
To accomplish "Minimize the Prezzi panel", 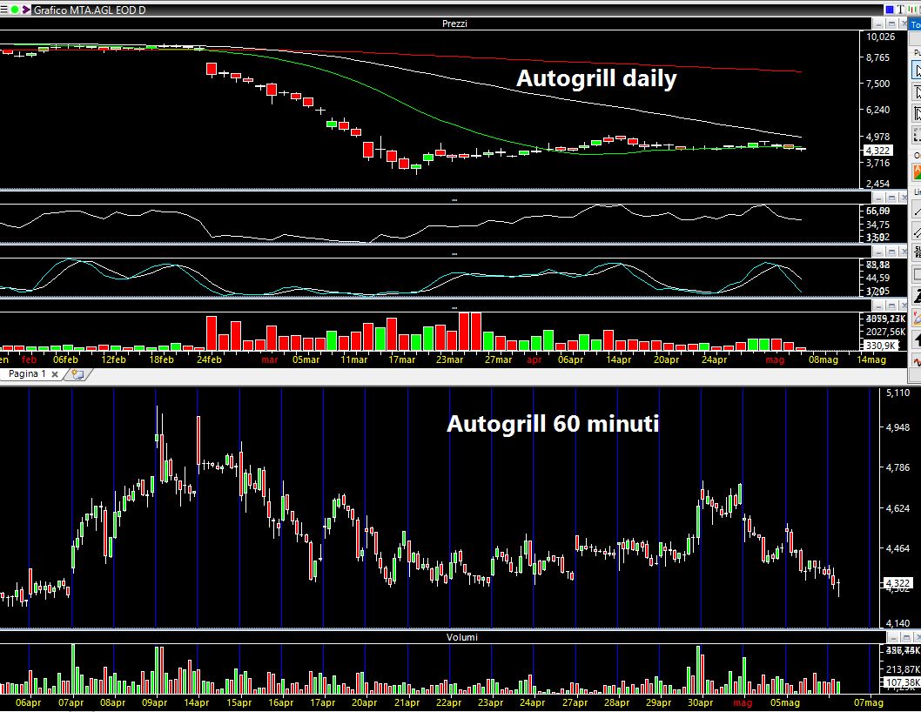I will pyautogui.click(x=878, y=24).
